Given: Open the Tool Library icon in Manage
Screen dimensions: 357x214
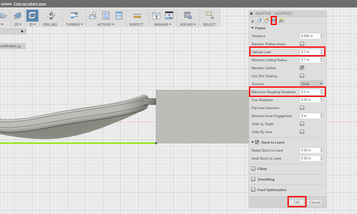Looking at the screenshot, I should [156, 16].
